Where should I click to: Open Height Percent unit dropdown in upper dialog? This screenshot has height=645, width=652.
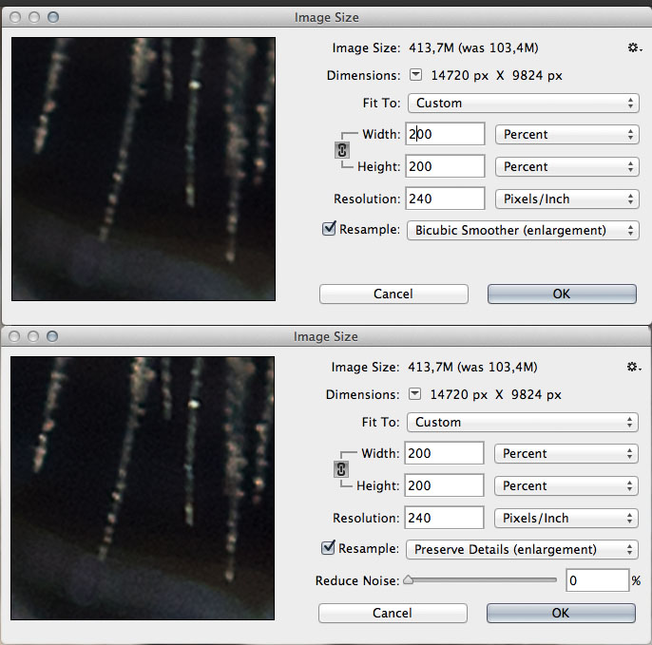click(567, 166)
